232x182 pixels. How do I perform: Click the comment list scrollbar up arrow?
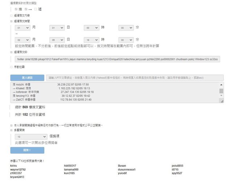(221, 85)
